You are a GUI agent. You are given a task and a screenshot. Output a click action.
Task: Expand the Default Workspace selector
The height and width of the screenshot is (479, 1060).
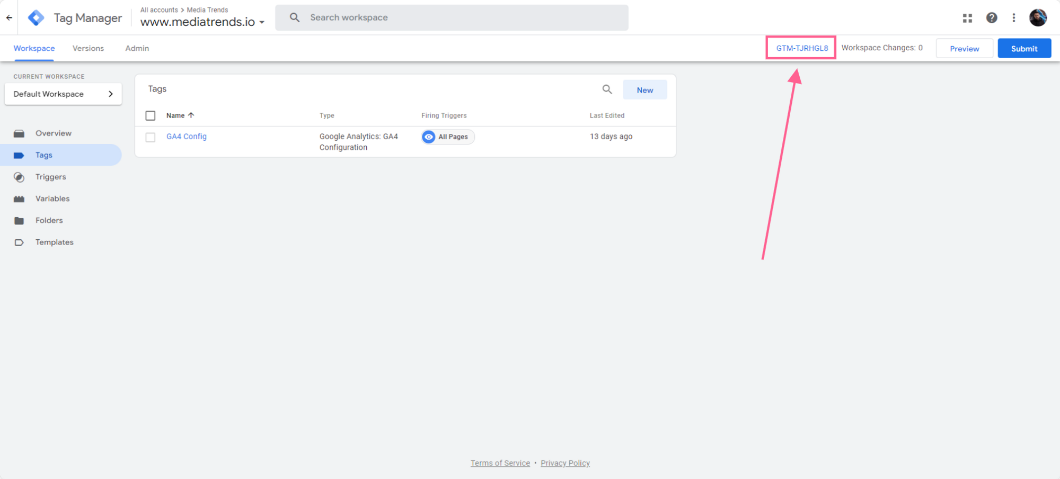pyautogui.click(x=63, y=94)
